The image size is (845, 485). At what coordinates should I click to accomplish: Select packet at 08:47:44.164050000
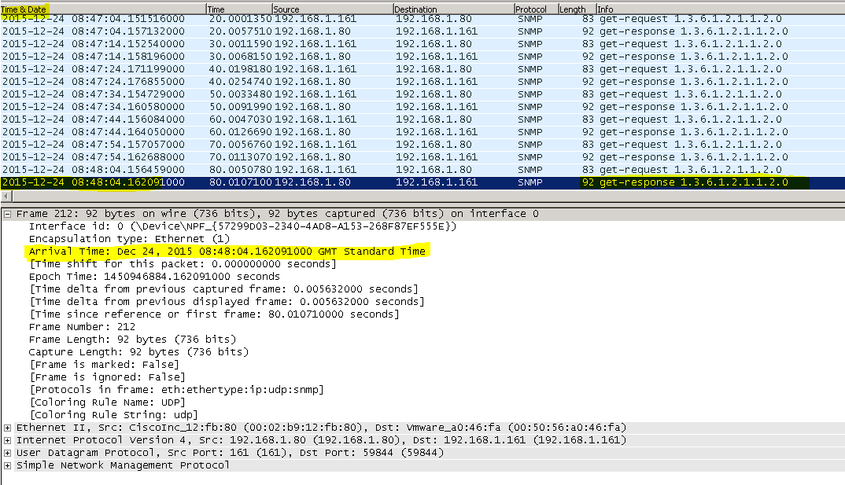(422, 132)
